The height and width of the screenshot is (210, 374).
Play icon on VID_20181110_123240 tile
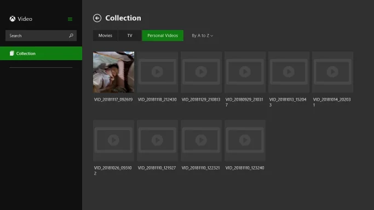click(245, 140)
